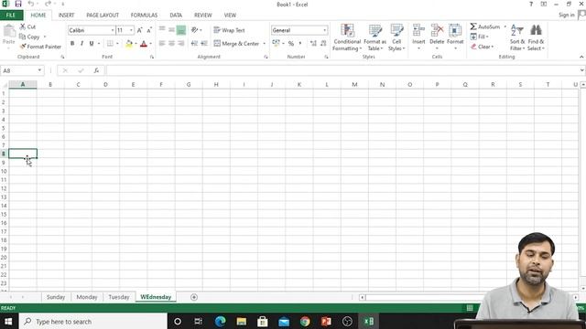
Task: Toggle Wrap Text
Action: [x=229, y=30]
